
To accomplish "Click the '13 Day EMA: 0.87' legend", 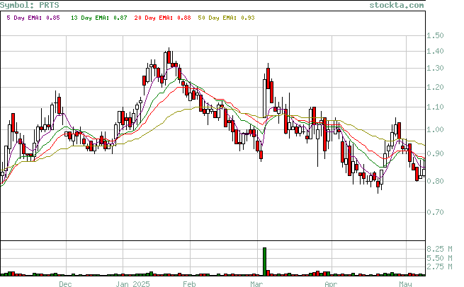I will [99, 18].
